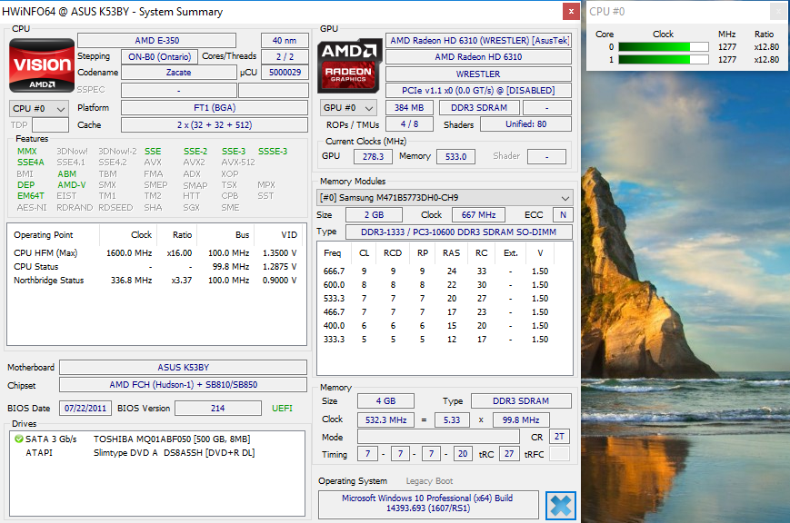Click the memory clock 532.3 MHz field

pos(386,419)
